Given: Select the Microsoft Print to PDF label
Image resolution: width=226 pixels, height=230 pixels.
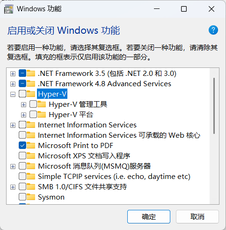Looking at the screenshot, I should pyautogui.click(x=76, y=145).
